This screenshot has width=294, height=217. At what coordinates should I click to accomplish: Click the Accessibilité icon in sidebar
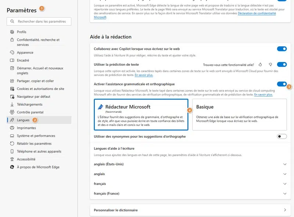(x=12, y=159)
